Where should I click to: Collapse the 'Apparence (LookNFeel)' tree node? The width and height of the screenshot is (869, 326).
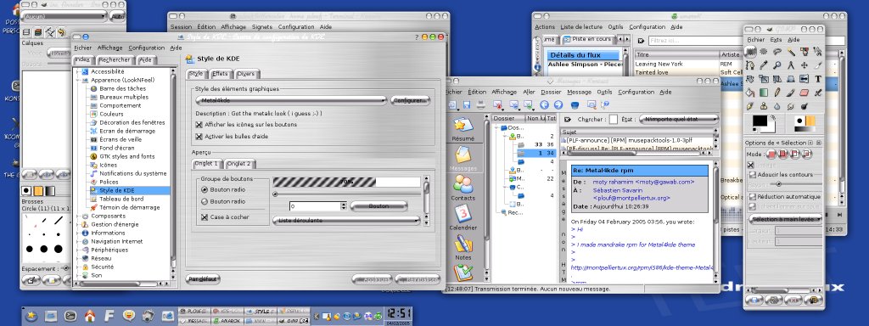77,80
